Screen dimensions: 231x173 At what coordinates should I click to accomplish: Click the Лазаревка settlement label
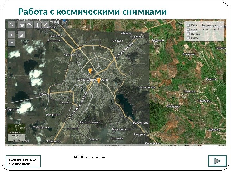(x=204, y=101)
